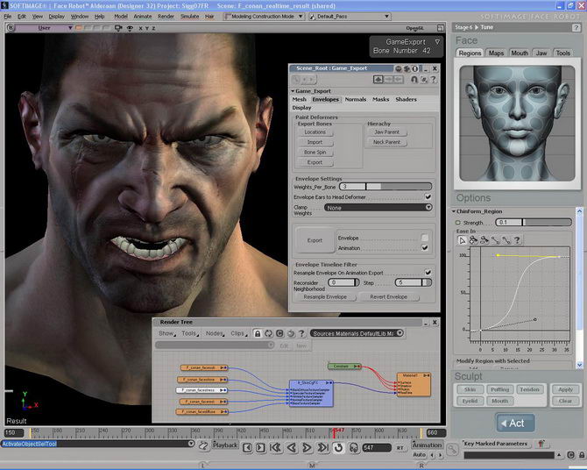Click the refresh icon in Render Tree toolbar

[268, 333]
